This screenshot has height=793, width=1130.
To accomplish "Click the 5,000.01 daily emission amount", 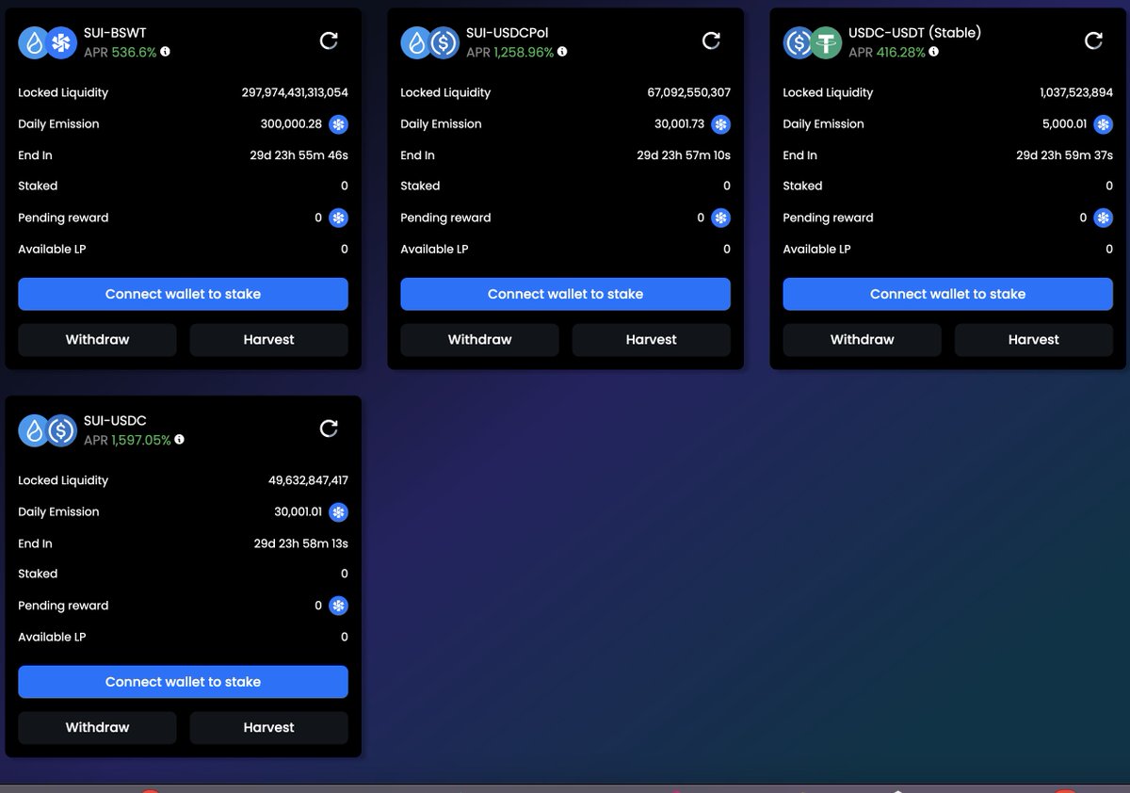I will [1066, 124].
